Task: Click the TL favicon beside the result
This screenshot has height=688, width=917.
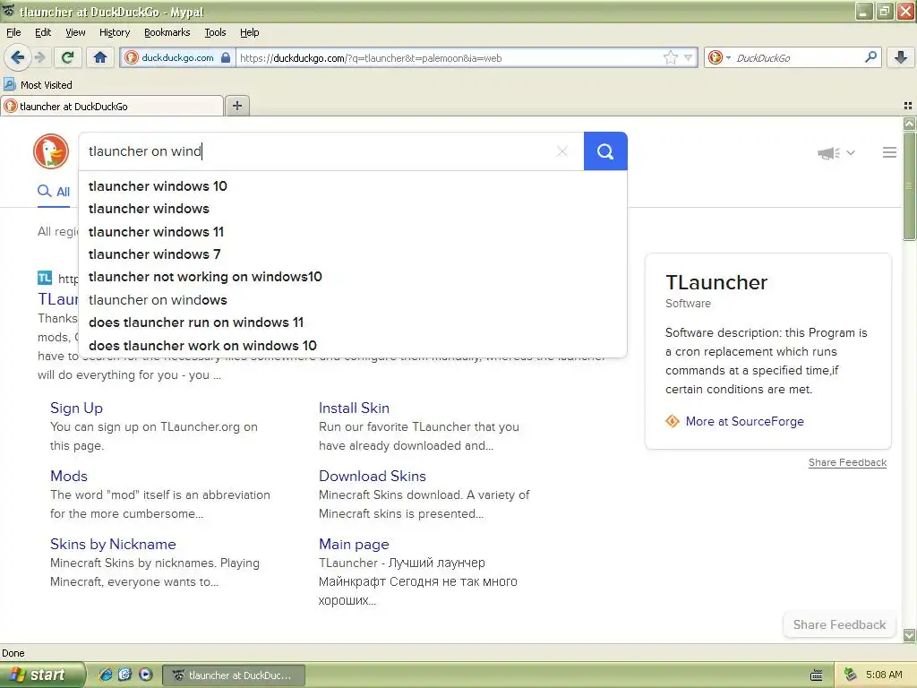Action: pos(45,278)
